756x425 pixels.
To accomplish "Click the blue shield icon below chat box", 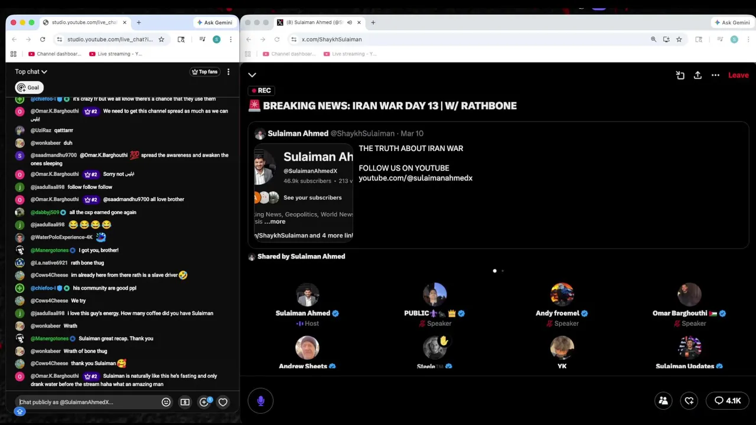I will [x=19, y=412].
